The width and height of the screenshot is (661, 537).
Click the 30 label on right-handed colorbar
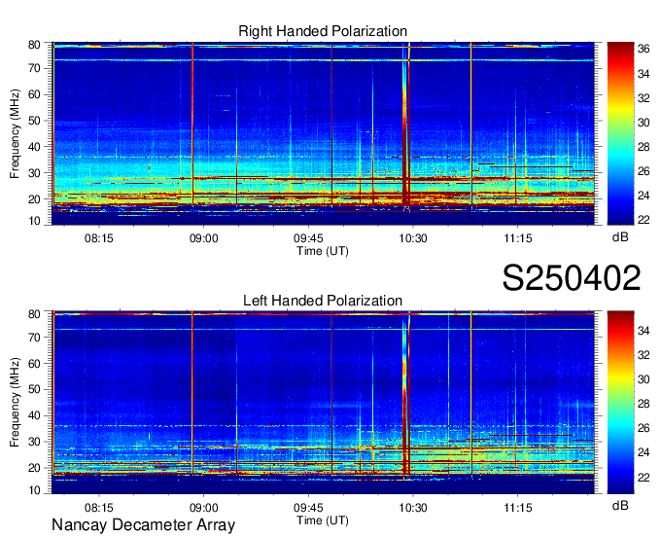point(644,123)
